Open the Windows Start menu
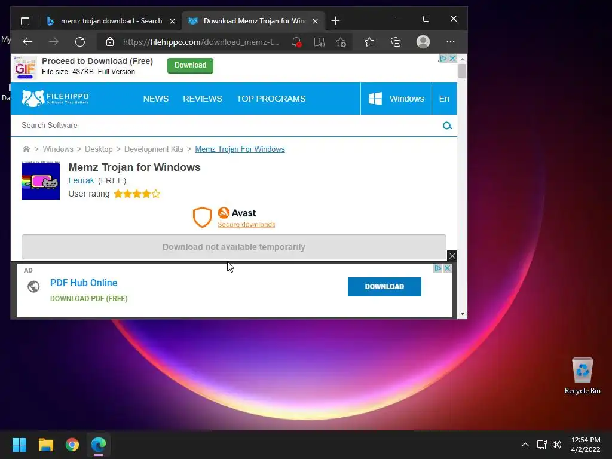The width and height of the screenshot is (612, 459). click(x=19, y=445)
